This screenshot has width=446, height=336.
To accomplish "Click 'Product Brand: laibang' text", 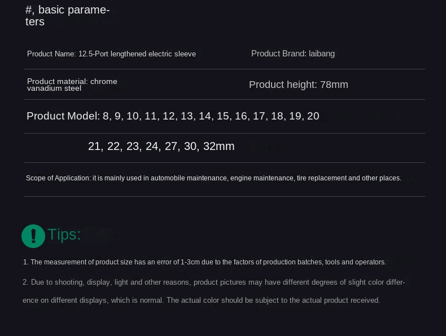I will click(292, 54).
